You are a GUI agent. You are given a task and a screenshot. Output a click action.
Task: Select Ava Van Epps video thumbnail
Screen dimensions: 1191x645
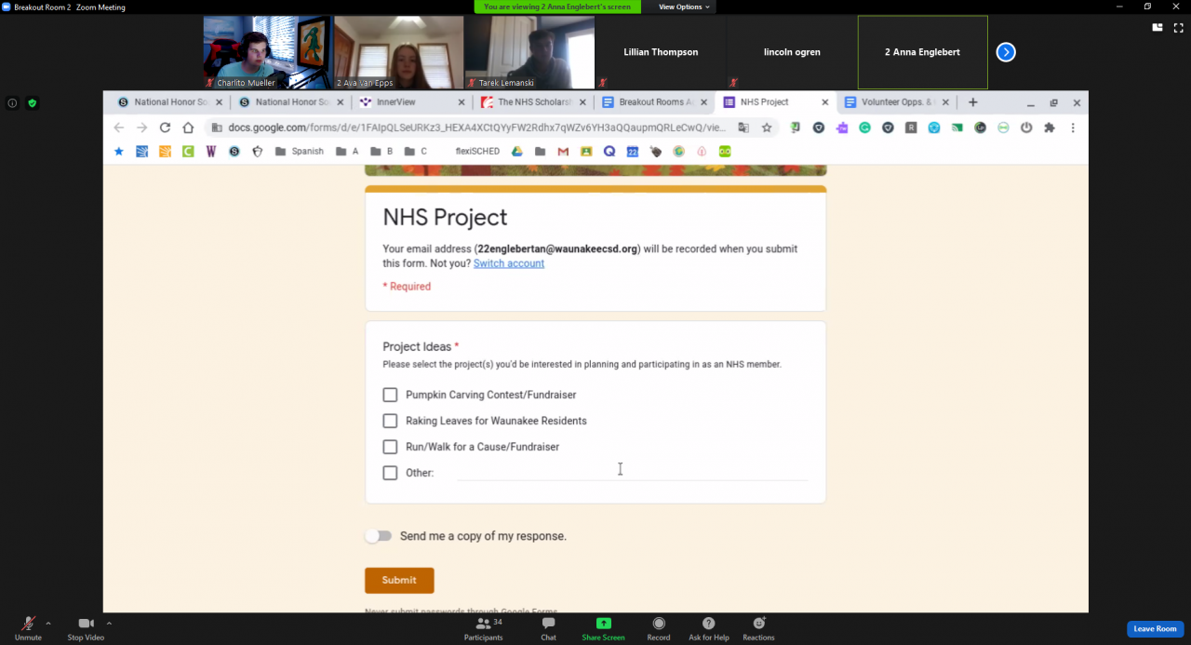pos(398,52)
